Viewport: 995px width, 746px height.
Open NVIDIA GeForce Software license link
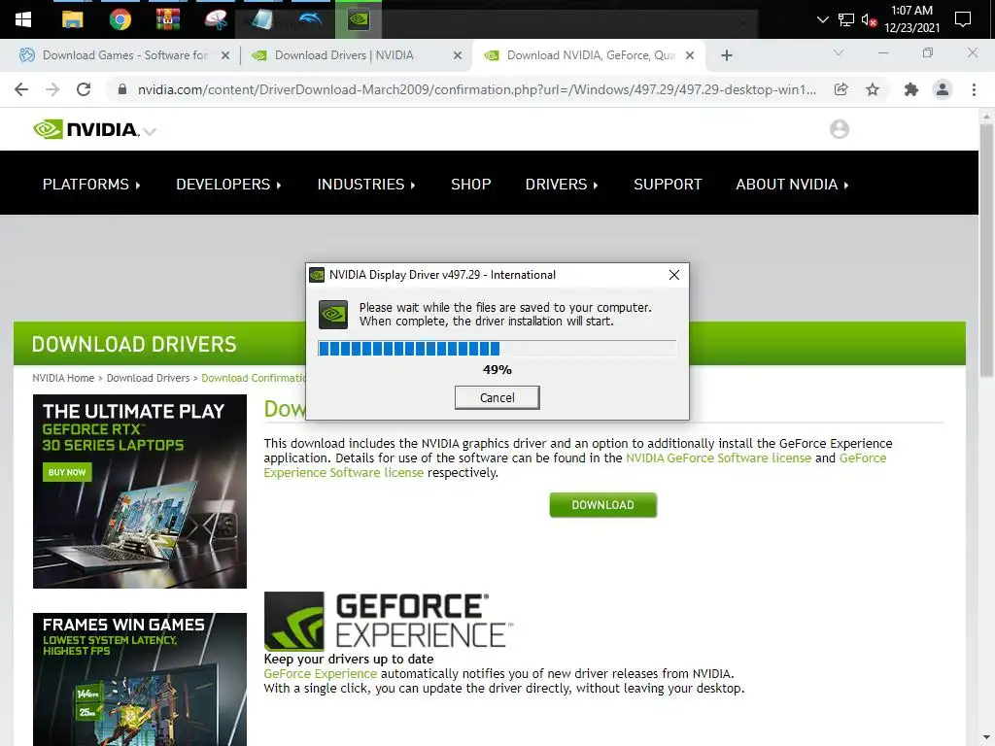click(718, 458)
